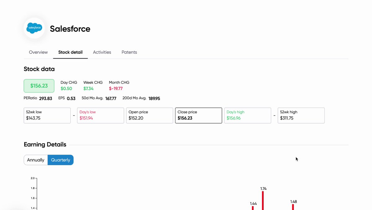Click the 2.0 y-axis label
Image resolution: width=372 pixels, height=210 pixels.
point(33,178)
